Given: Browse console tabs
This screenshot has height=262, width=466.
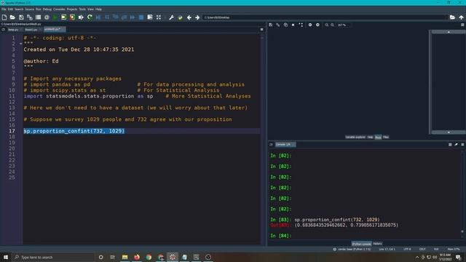Looking at the screenshot, I should pos(271,144).
